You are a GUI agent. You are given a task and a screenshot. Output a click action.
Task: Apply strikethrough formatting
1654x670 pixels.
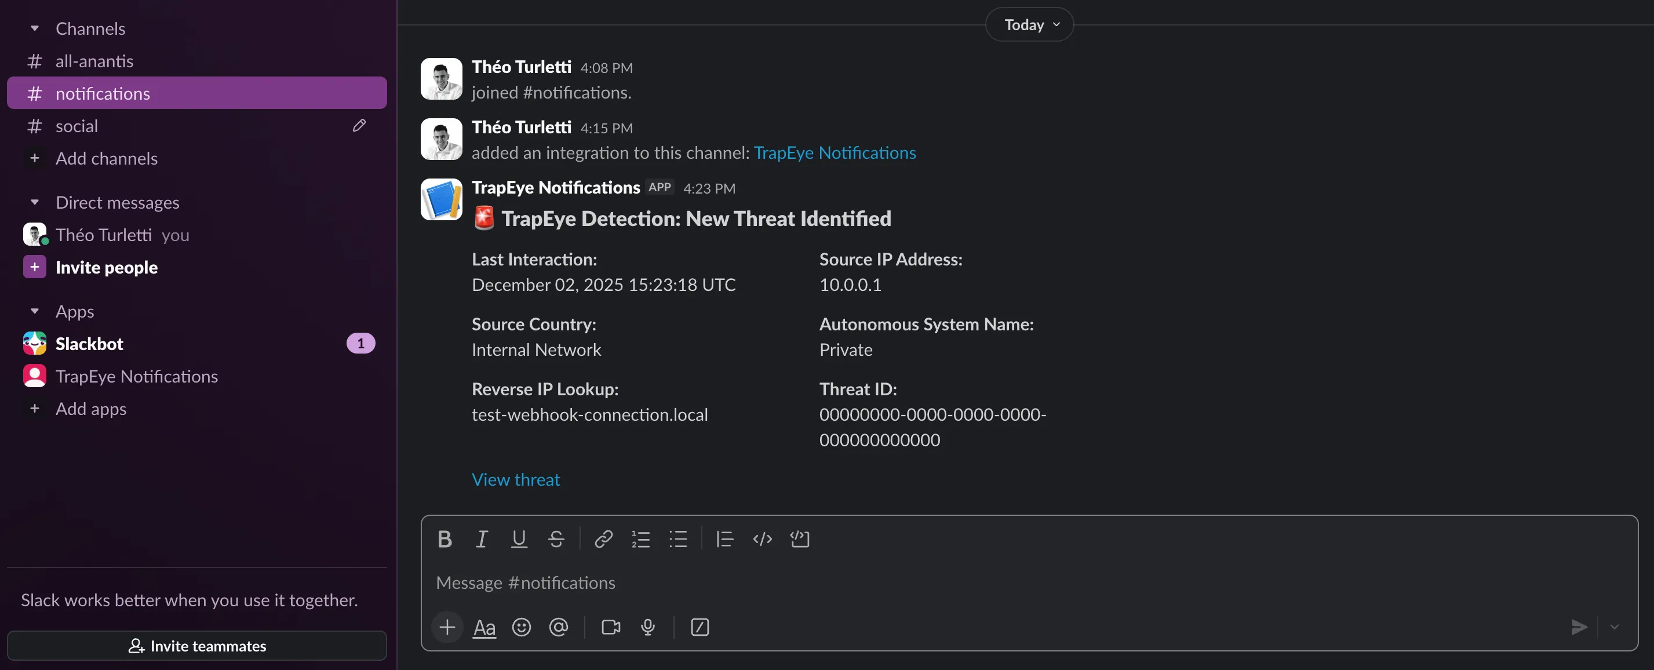(x=556, y=539)
